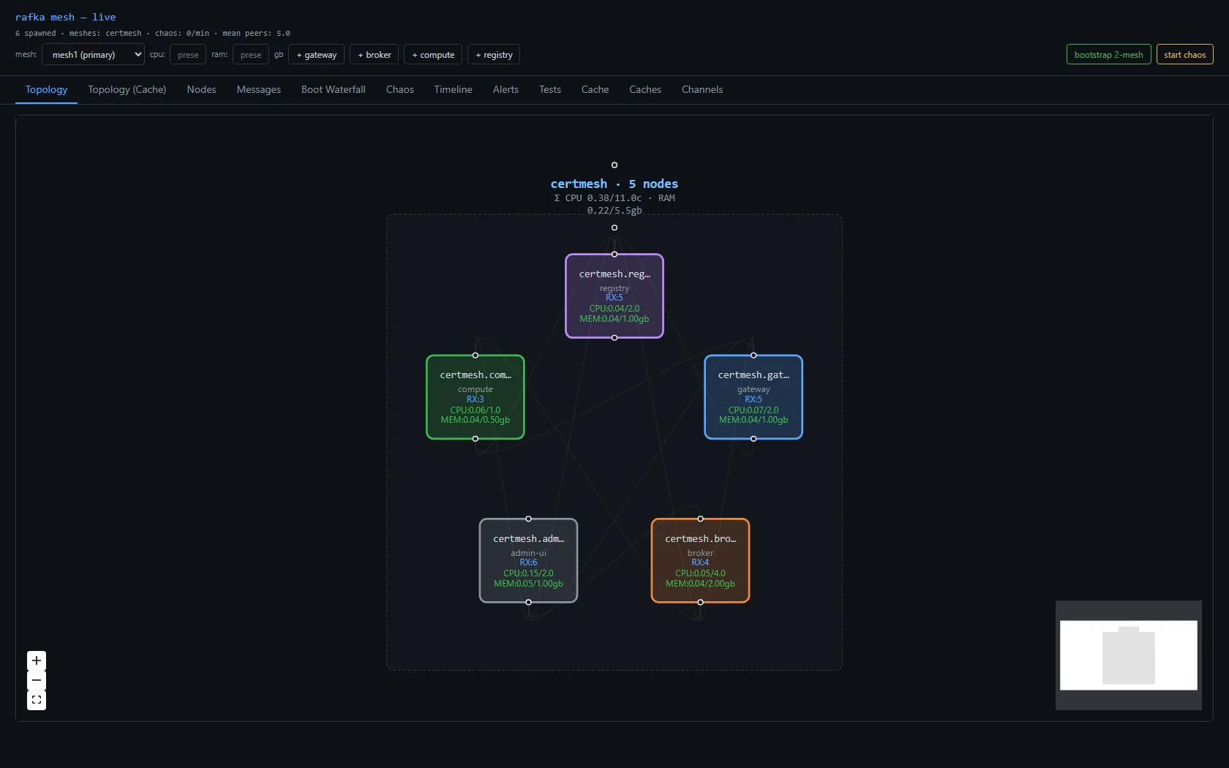
Task: Click the RX:6 value on admin-ui node
Action: (528, 562)
